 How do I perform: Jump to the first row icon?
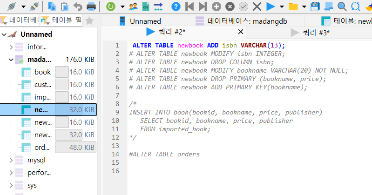(x=189, y=7)
